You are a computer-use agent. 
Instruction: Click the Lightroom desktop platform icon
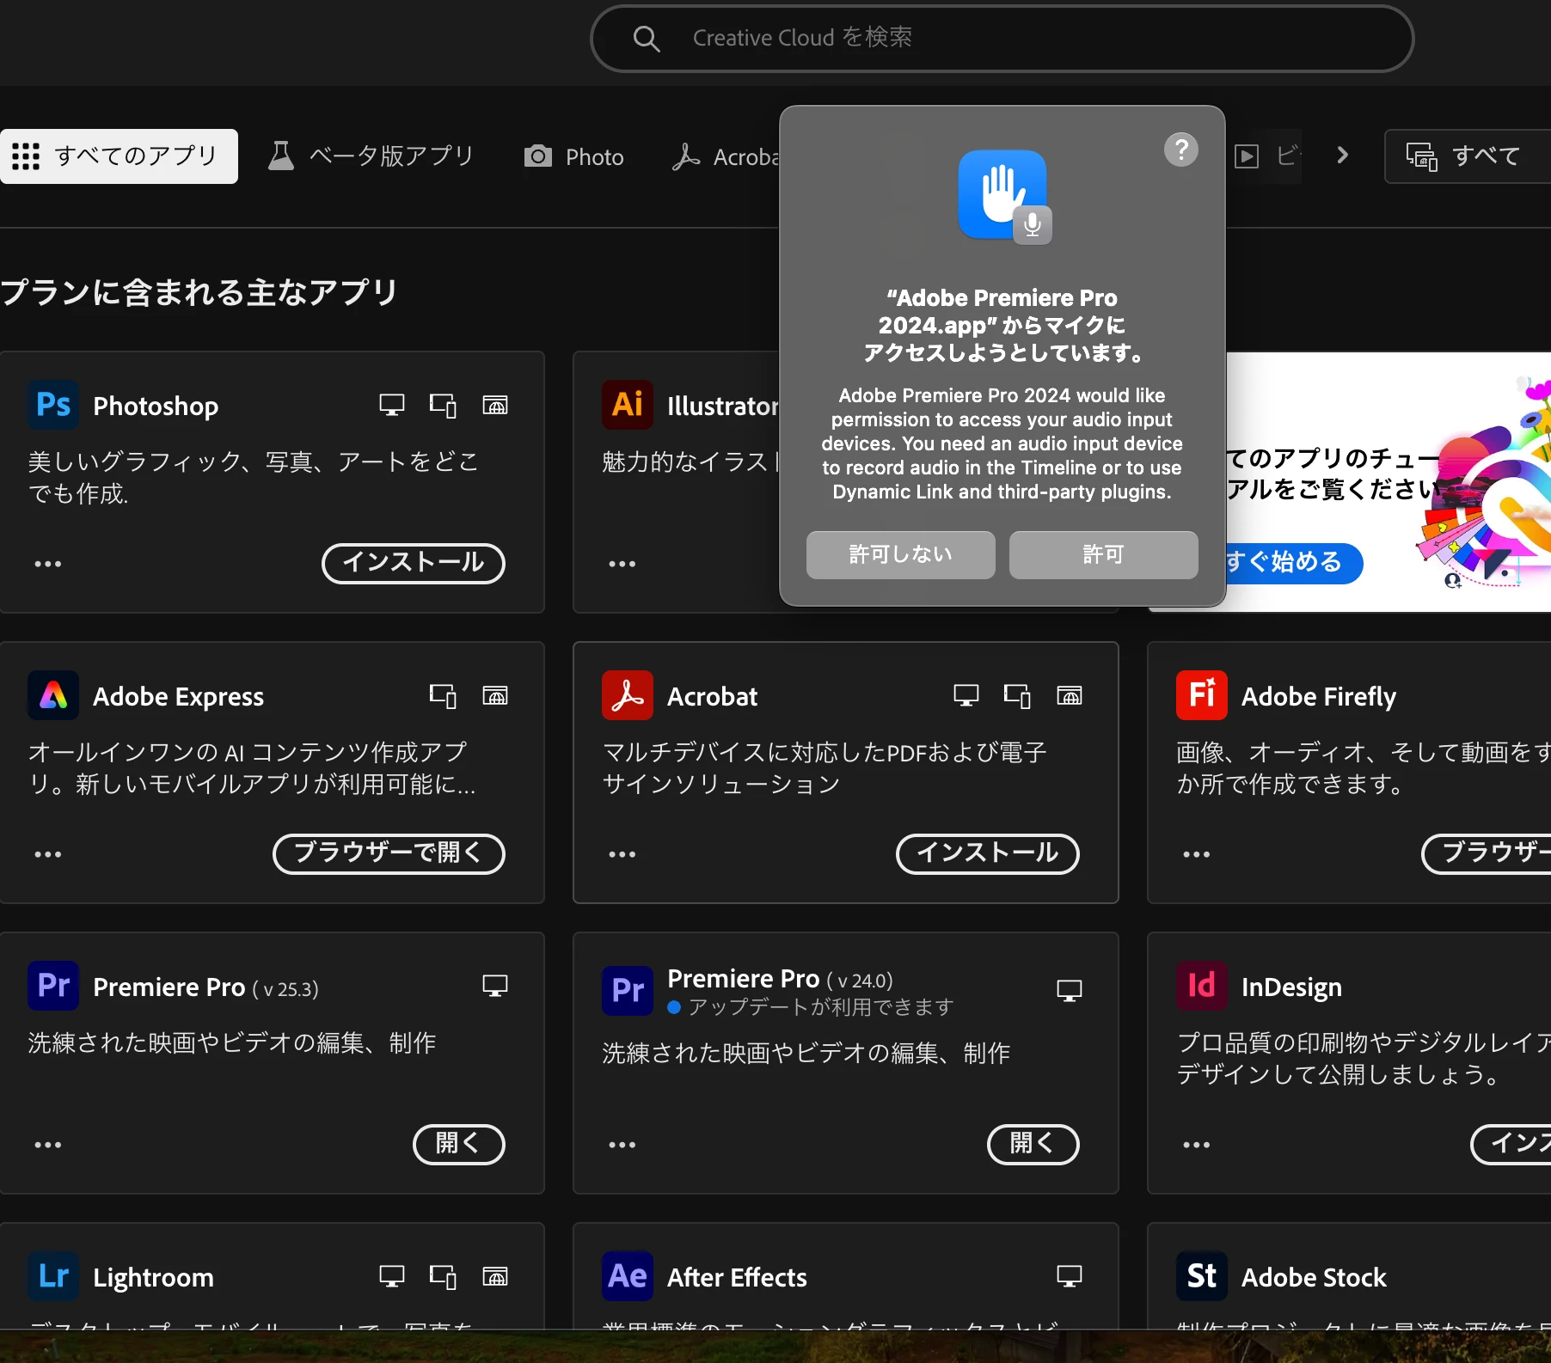click(x=392, y=1276)
